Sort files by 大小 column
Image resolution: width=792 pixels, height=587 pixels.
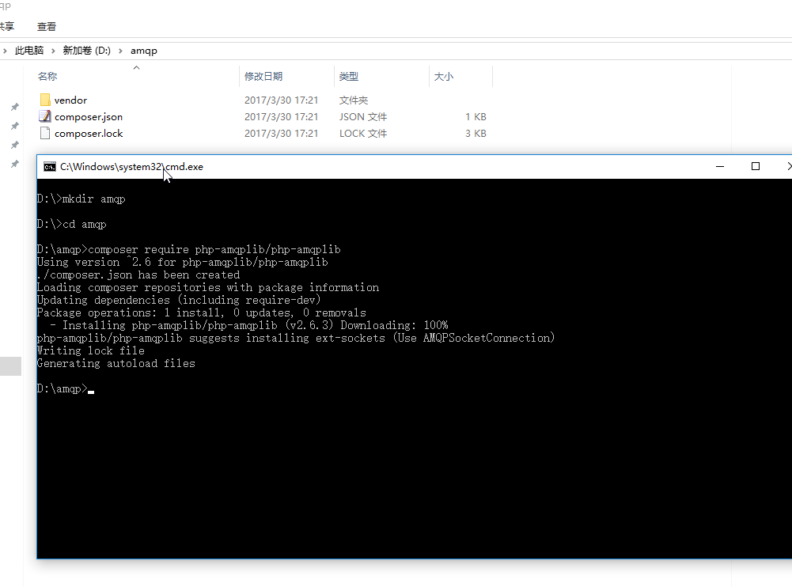[444, 76]
